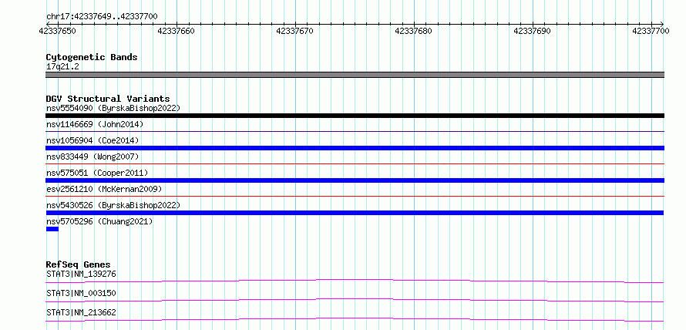Open variant nsv575051 (Cooper2011) label
The image size is (686, 330).
pos(97,173)
